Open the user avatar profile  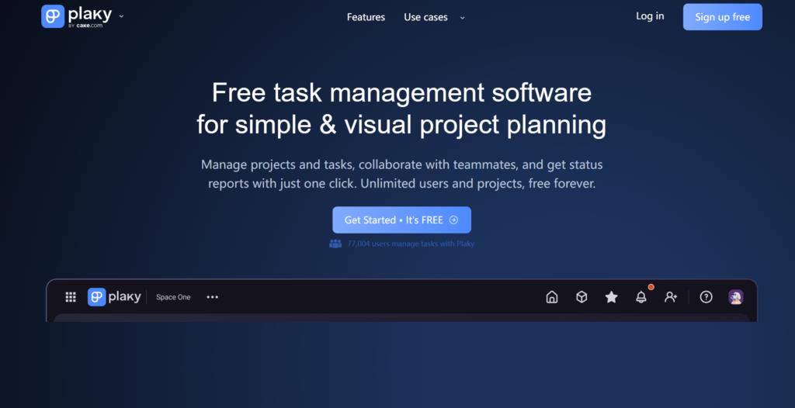pos(736,297)
